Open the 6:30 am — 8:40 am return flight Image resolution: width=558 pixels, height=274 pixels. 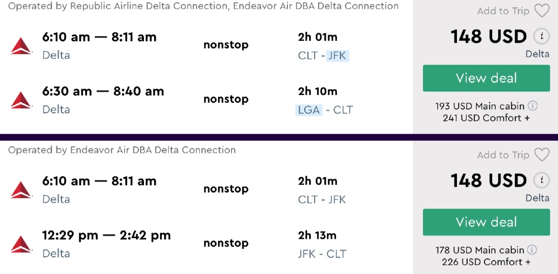(103, 92)
